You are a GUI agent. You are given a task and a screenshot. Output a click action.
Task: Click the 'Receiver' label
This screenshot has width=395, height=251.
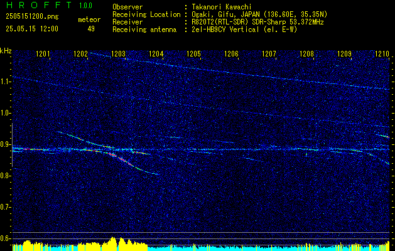coord(127,22)
